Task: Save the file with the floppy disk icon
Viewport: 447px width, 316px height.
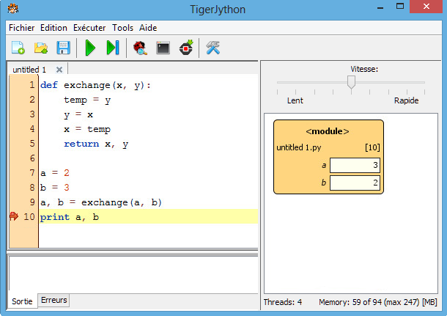Action: coord(64,48)
